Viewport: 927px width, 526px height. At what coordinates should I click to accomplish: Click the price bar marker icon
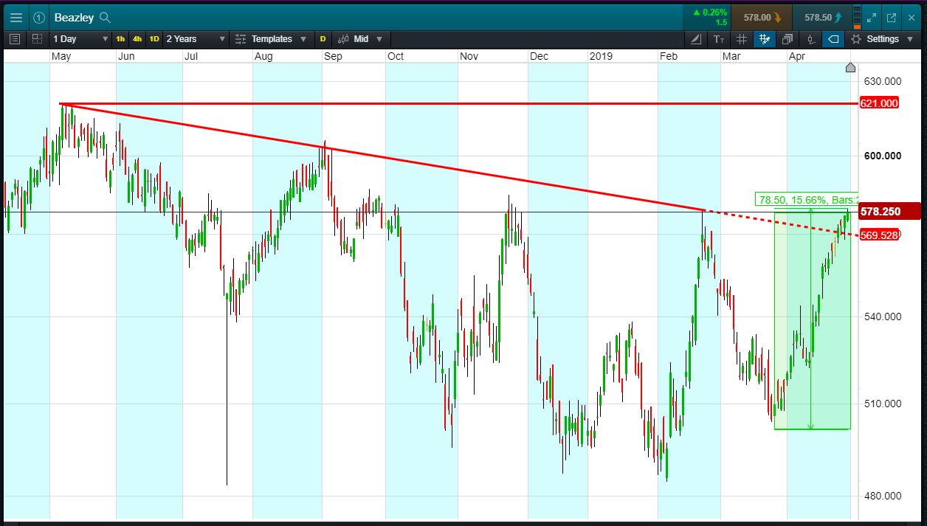point(811,38)
